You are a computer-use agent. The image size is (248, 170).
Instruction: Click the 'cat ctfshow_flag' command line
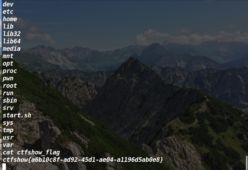(x=31, y=152)
